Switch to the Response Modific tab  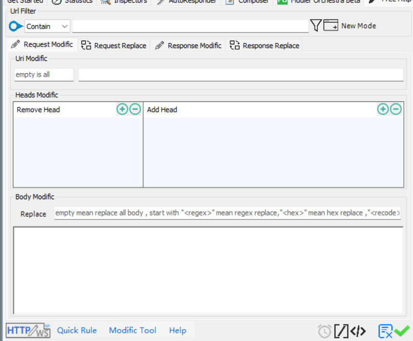[188, 46]
